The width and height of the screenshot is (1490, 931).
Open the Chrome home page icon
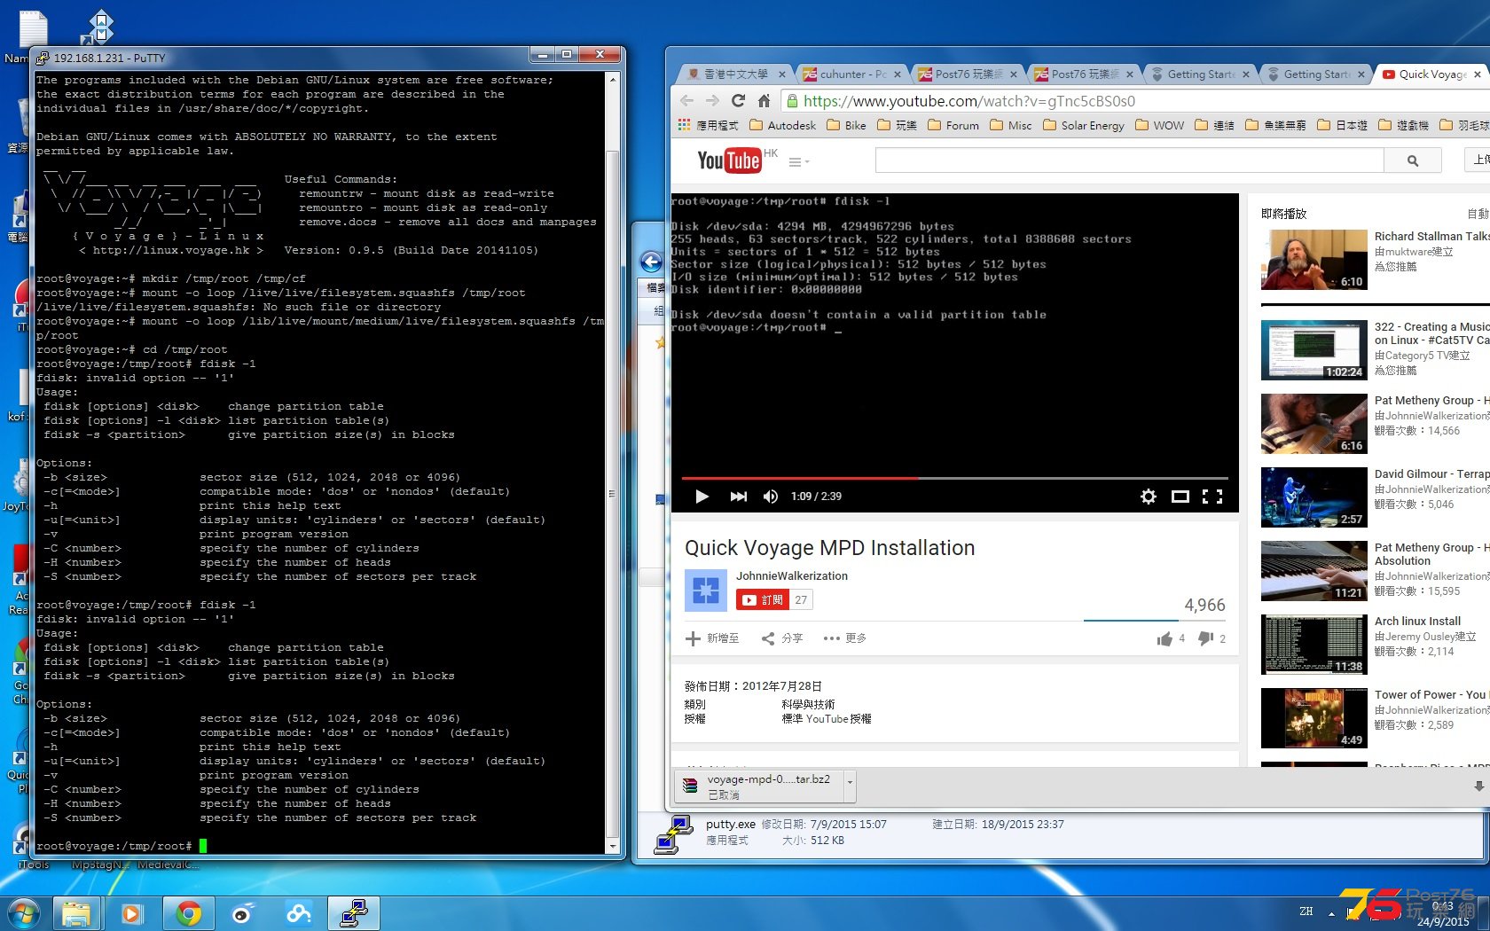(x=764, y=100)
